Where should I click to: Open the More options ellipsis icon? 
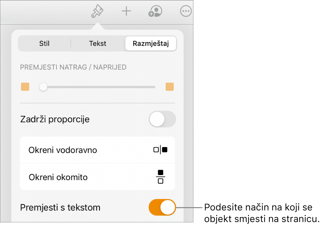pos(186,11)
